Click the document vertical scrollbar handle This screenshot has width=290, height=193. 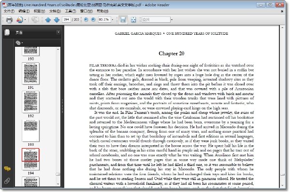[x=282, y=174]
